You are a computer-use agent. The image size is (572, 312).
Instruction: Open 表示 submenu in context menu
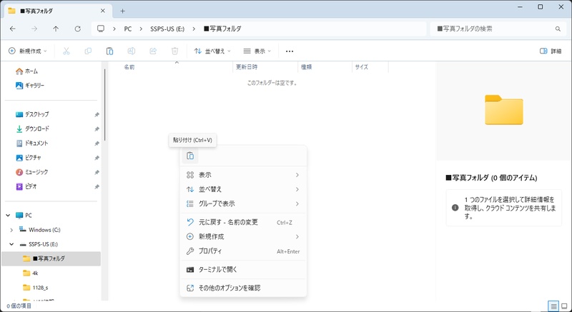[x=243, y=175]
